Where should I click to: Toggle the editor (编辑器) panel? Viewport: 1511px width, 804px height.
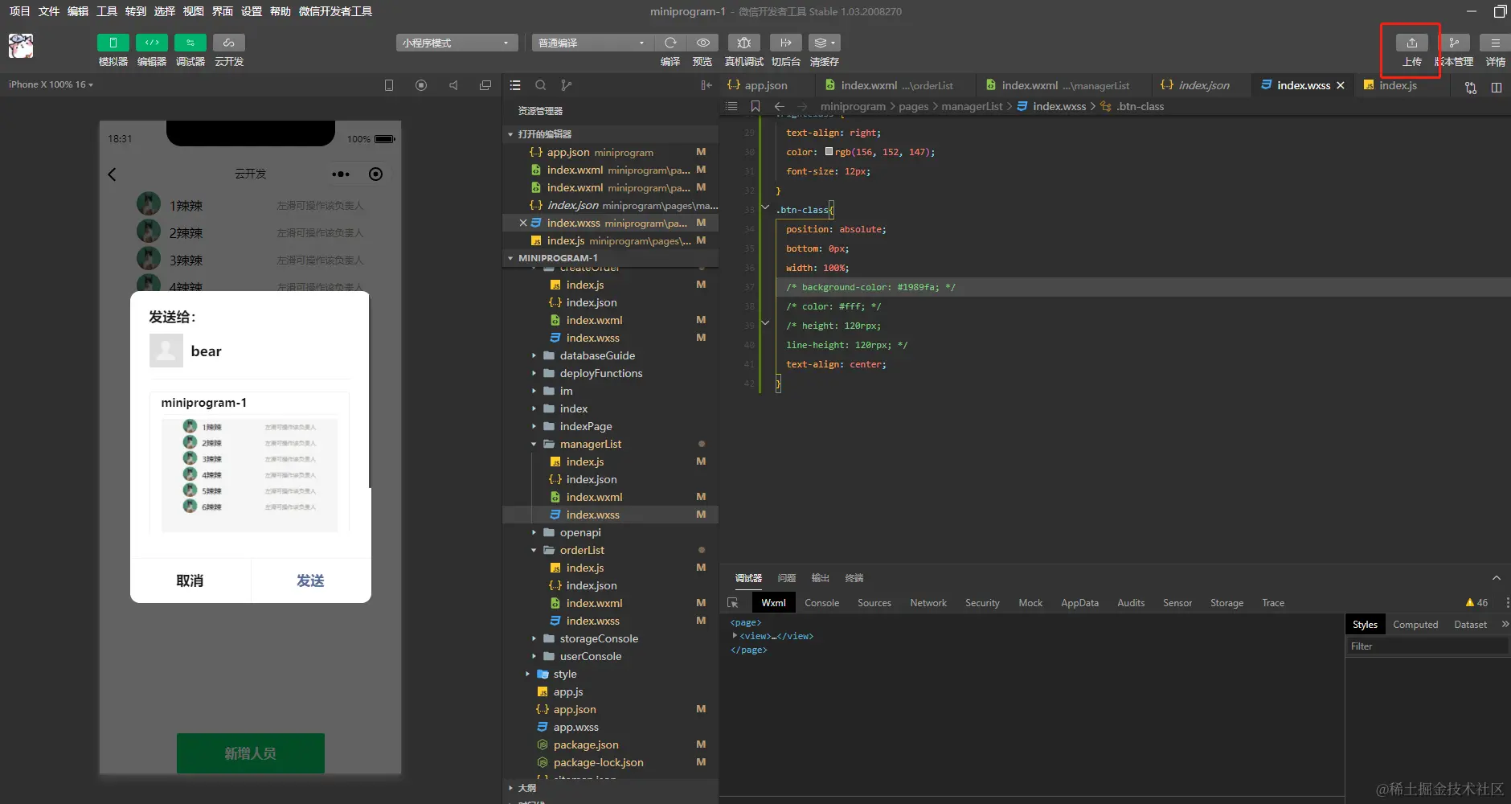point(152,43)
